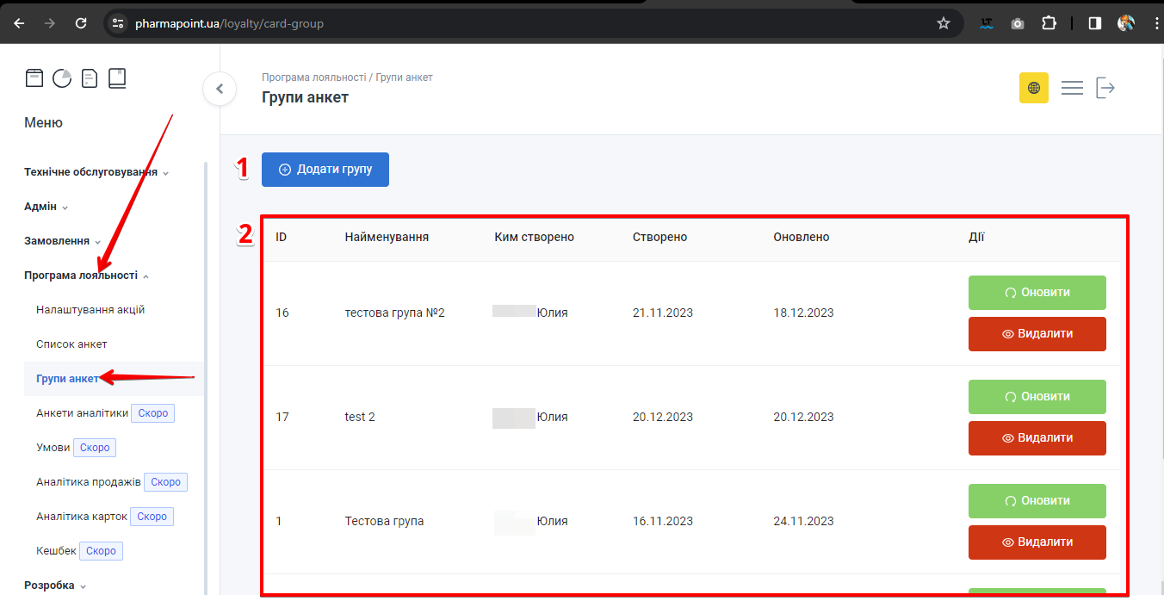Click the document icon in sidebar header
This screenshot has height=601, width=1164.
coord(90,78)
